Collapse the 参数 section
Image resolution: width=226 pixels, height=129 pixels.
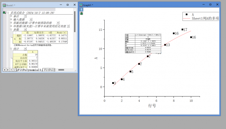pos(11,29)
